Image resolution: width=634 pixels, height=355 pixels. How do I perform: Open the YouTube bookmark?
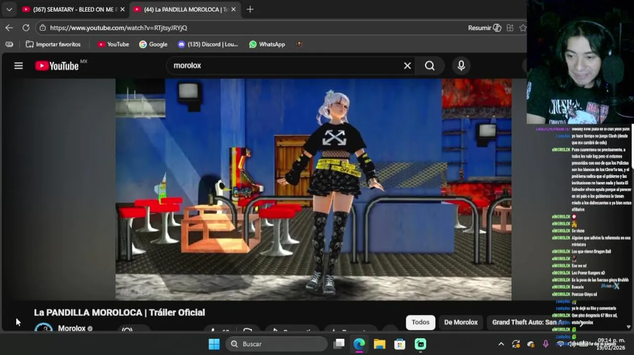[x=113, y=44]
